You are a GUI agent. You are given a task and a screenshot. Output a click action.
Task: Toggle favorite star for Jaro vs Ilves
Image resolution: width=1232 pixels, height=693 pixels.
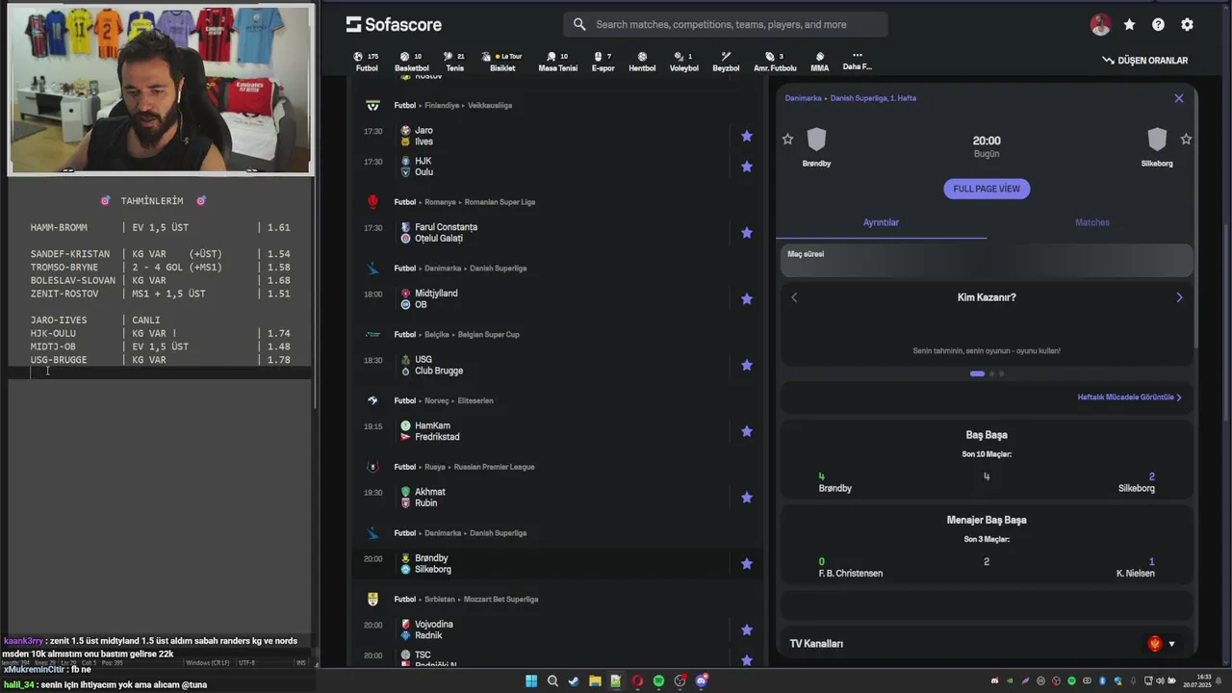click(x=746, y=136)
